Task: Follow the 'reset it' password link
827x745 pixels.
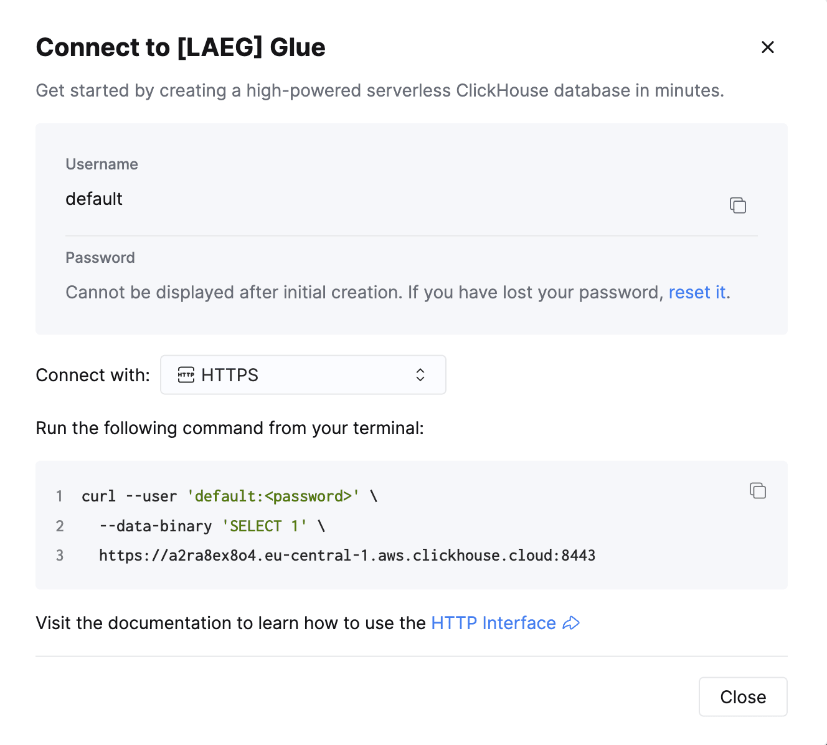Action: pos(697,292)
